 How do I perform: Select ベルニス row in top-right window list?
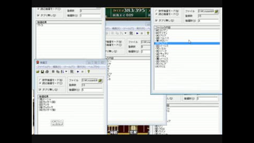[187, 38]
